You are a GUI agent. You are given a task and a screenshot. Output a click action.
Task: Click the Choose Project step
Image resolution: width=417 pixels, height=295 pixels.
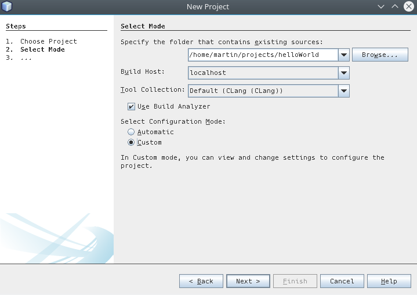tap(48, 41)
